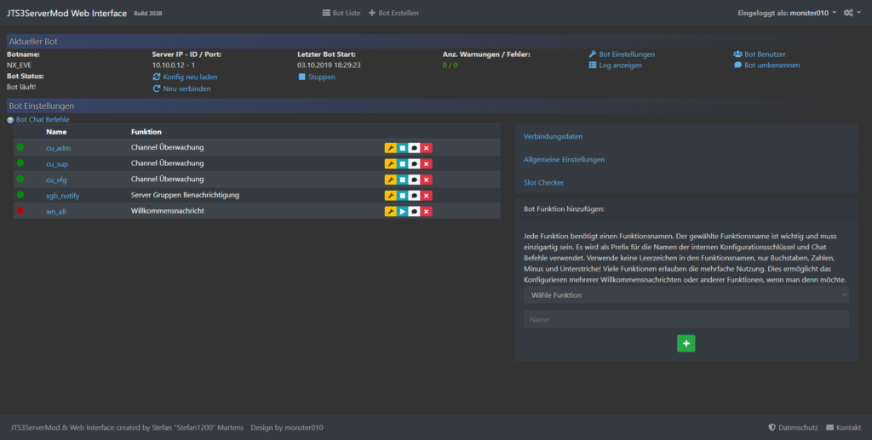Open Bot Erstellen in top navigation
This screenshot has height=440, width=872.
click(x=393, y=13)
